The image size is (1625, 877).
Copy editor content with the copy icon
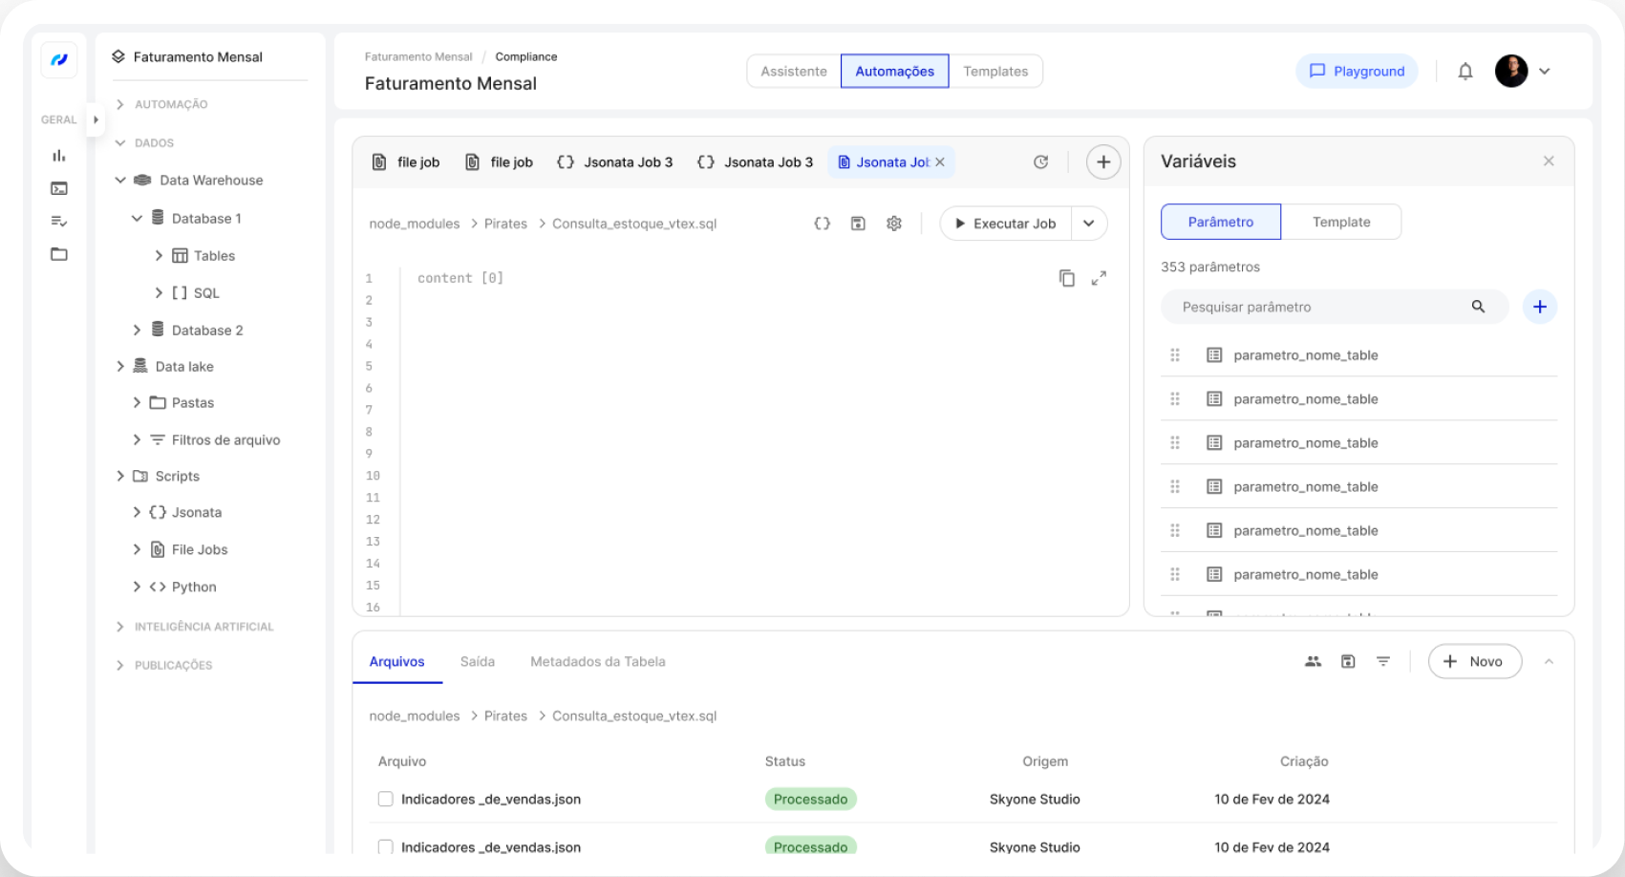pos(1066,278)
